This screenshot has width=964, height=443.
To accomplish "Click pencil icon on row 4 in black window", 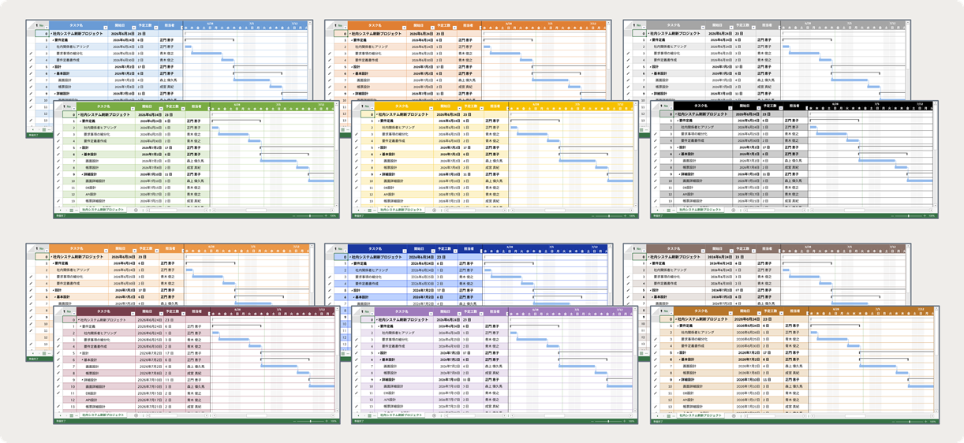I will click(656, 141).
